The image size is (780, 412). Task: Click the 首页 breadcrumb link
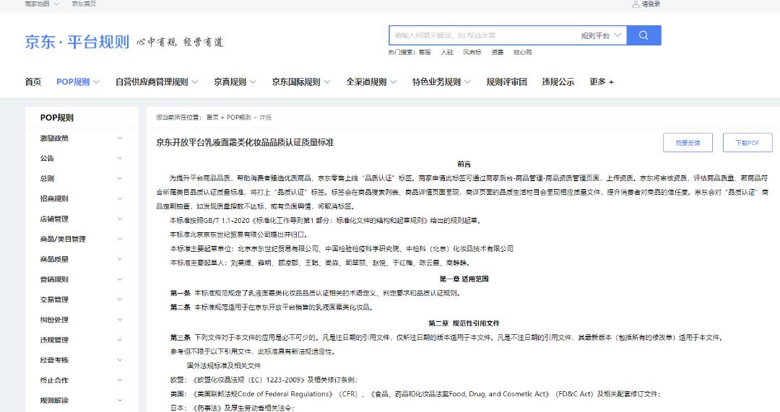212,118
